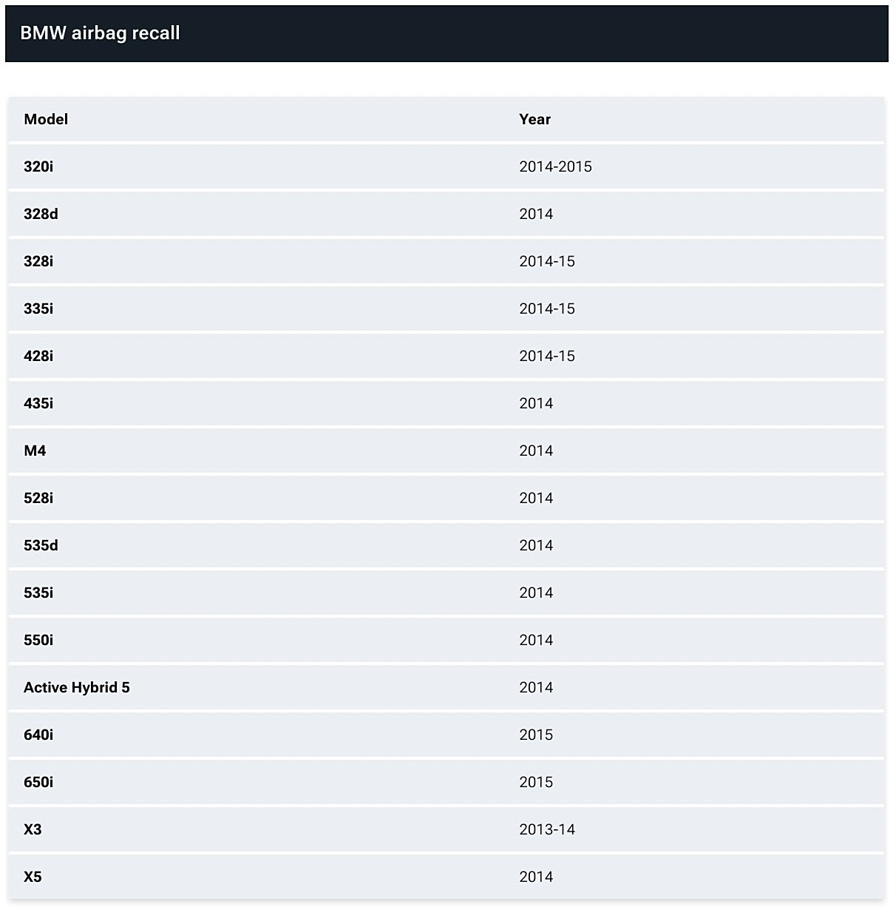Select the Active Hybrid 5 row
The width and height of the screenshot is (896, 907).
447,687
